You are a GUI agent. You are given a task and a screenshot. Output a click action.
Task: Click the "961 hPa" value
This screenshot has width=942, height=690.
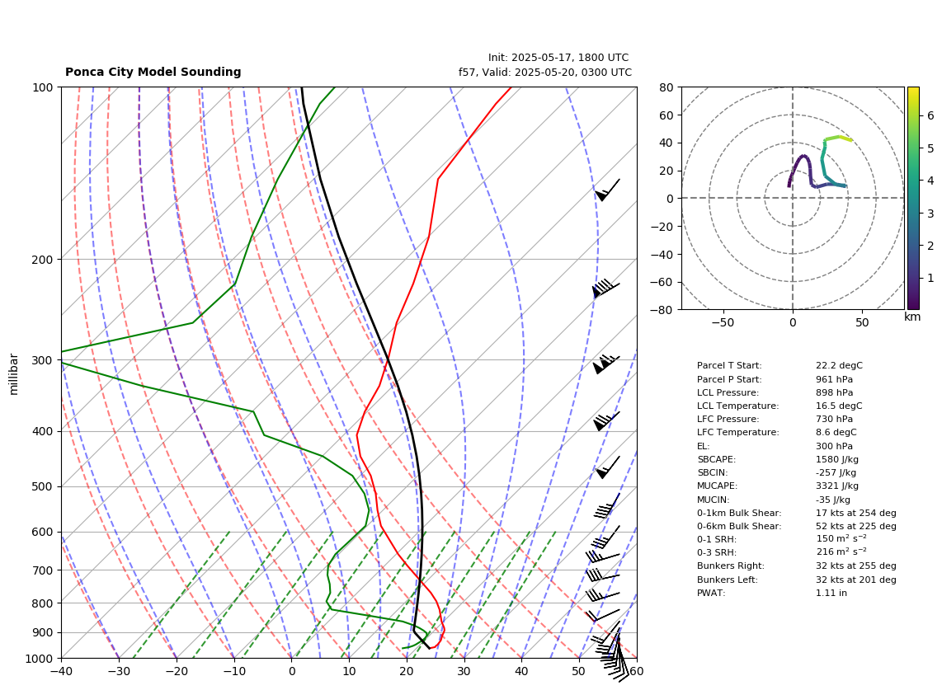pyautogui.click(x=835, y=379)
